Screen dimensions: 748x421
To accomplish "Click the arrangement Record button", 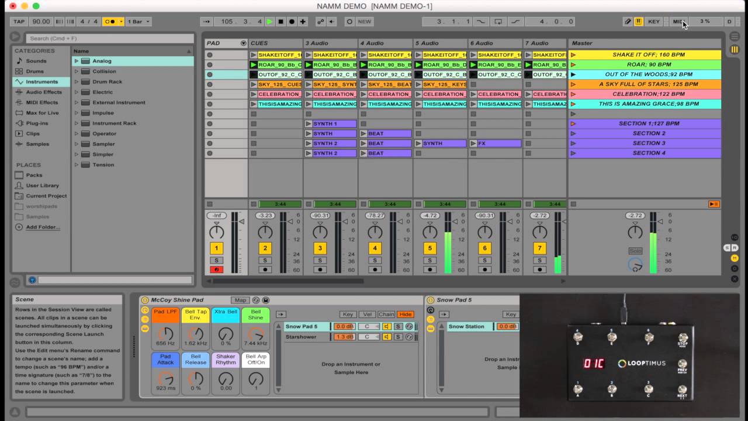I will click(x=292, y=22).
